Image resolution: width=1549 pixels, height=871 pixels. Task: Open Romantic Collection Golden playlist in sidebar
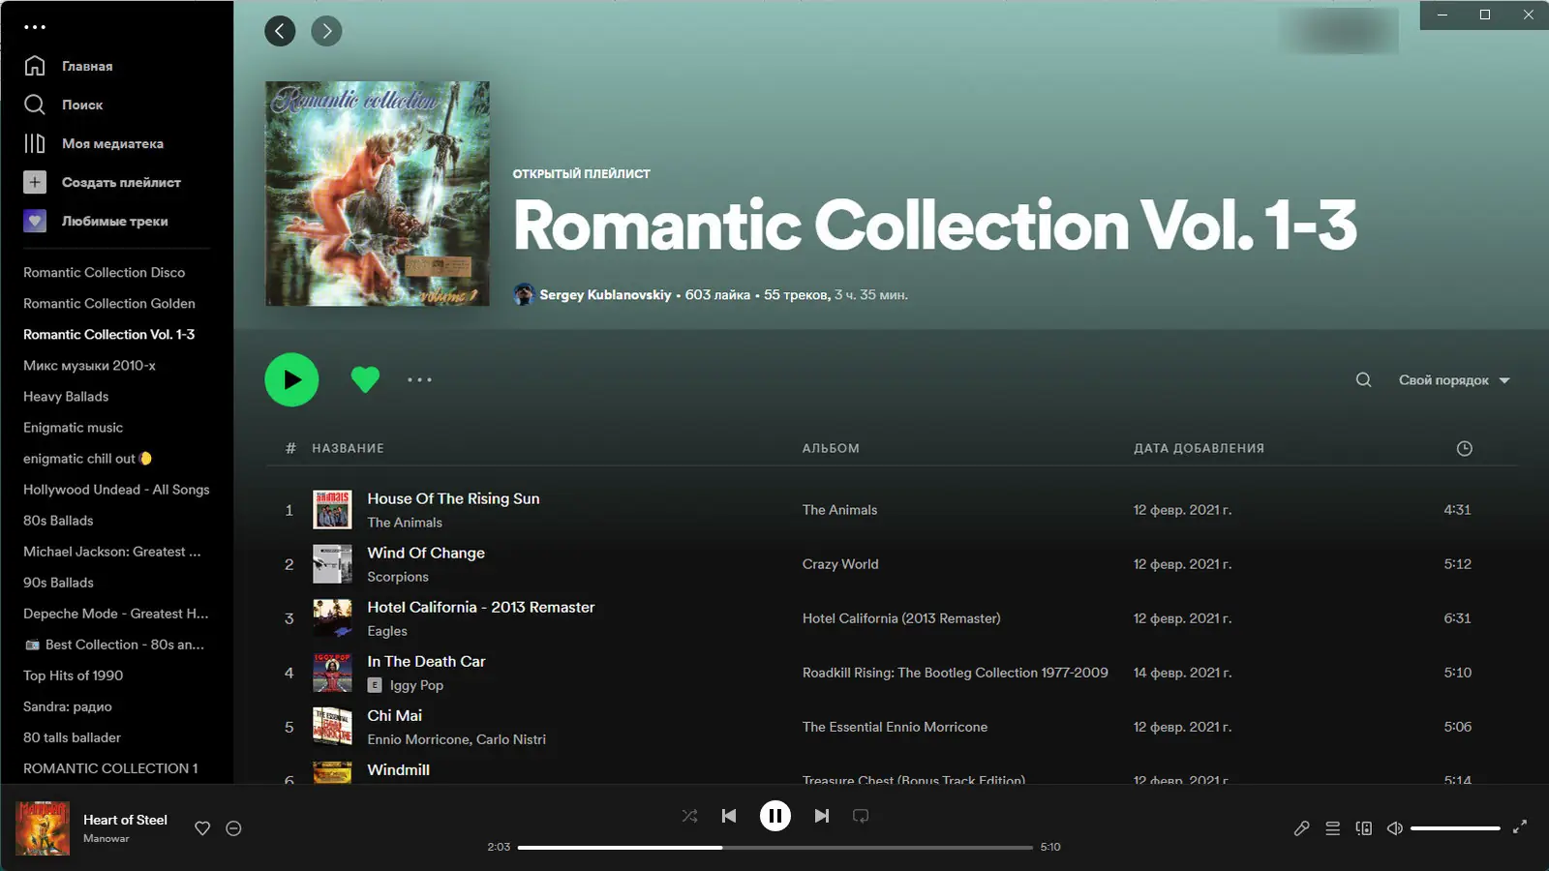(109, 304)
